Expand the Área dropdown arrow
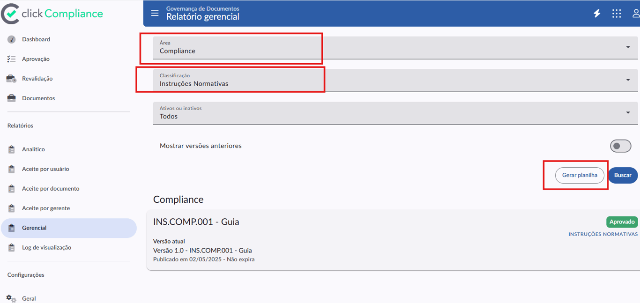640x303 pixels. point(628,47)
